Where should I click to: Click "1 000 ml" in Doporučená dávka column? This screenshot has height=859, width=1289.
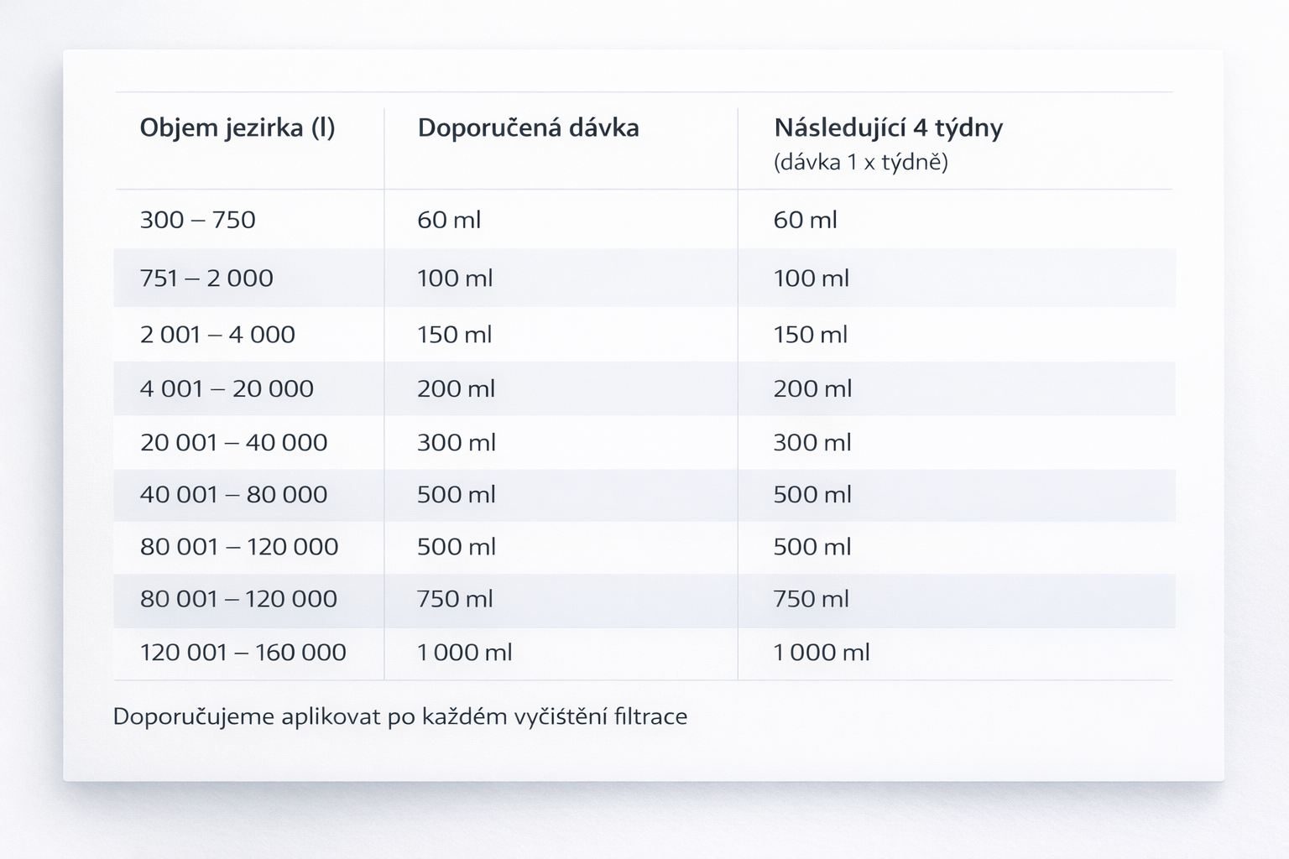coord(464,652)
